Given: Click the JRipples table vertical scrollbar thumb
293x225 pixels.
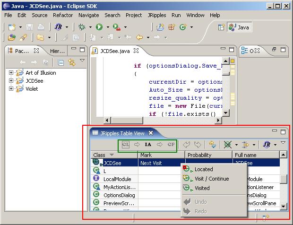Looking at the screenshot, I should 284,179.
